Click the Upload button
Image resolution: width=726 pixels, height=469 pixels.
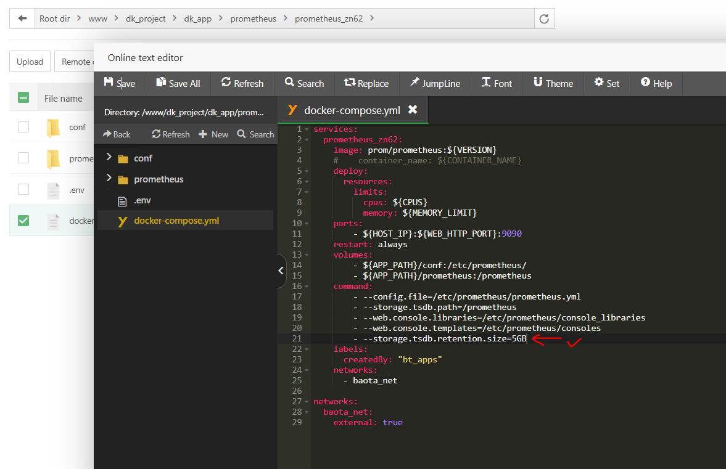(x=30, y=62)
